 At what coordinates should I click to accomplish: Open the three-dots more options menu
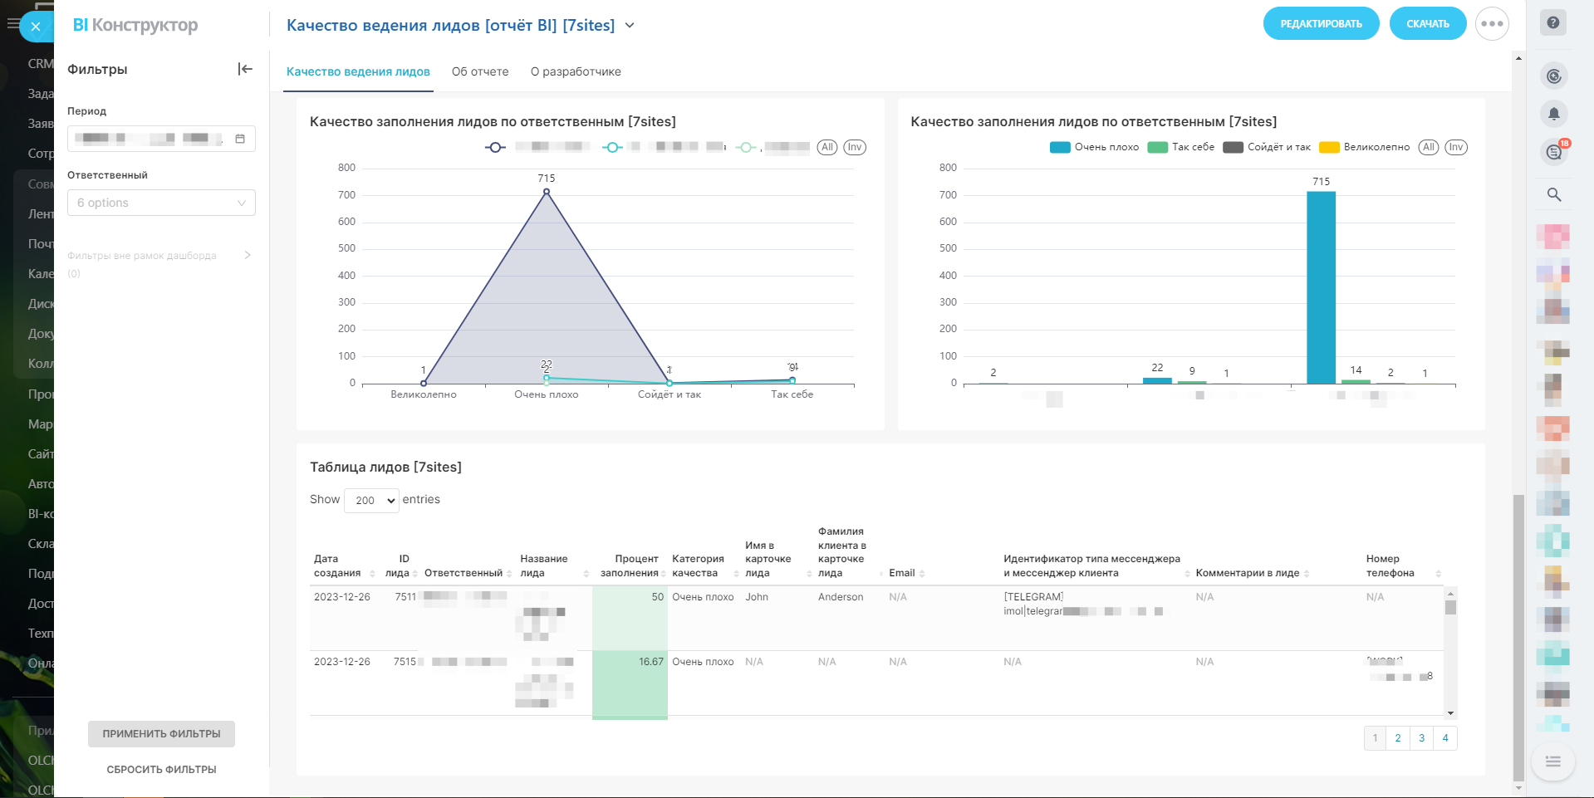pyautogui.click(x=1492, y=24)
